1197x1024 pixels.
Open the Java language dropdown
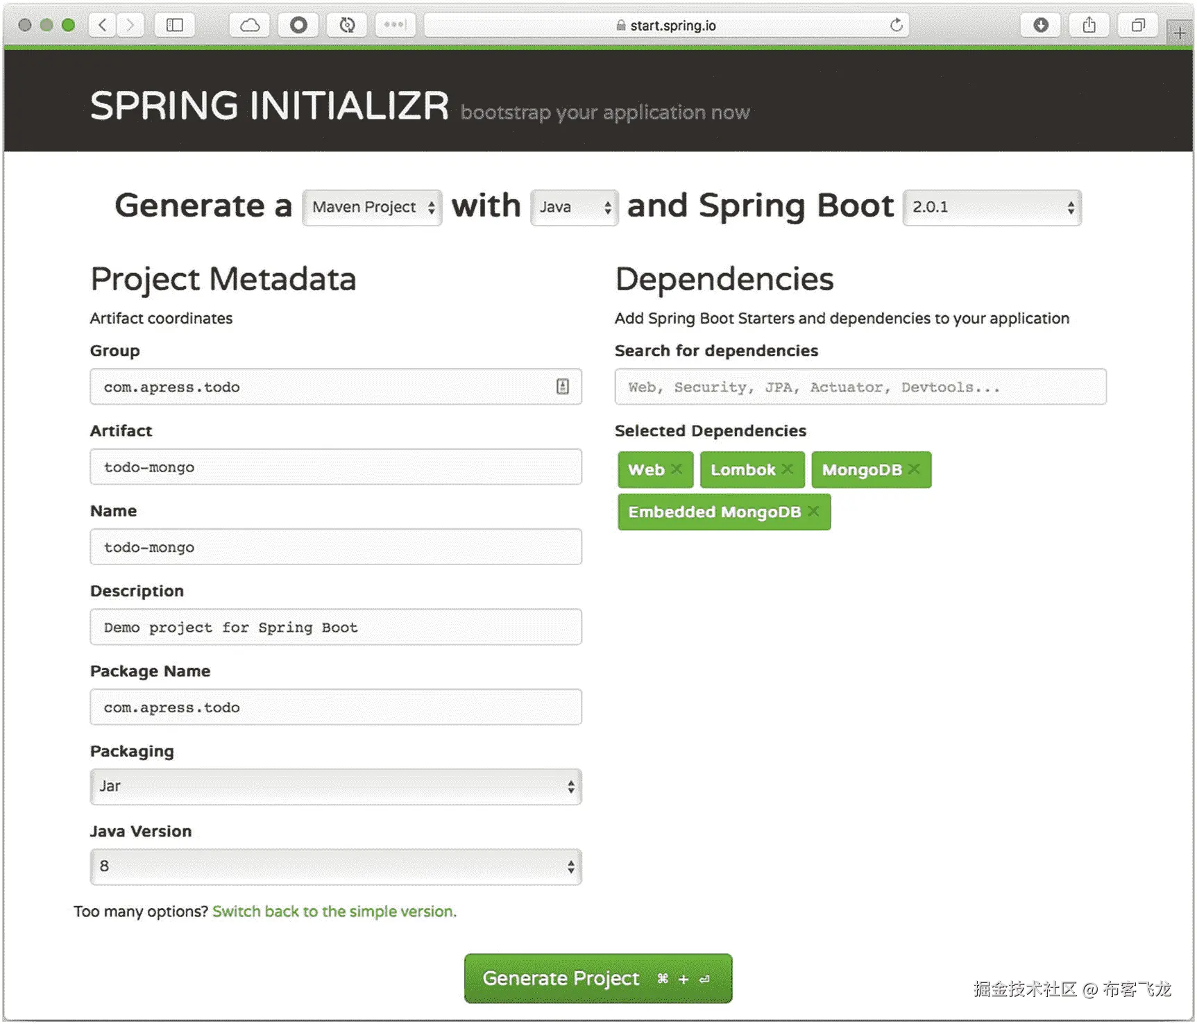[575, 207]
